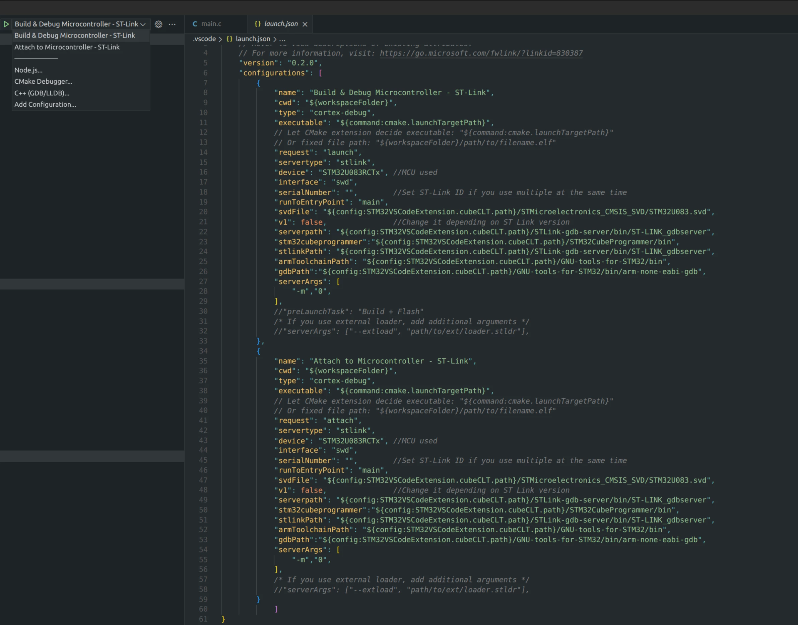
Task: Click the "serialNumber" key on line 45
Action: click(305, 461)
